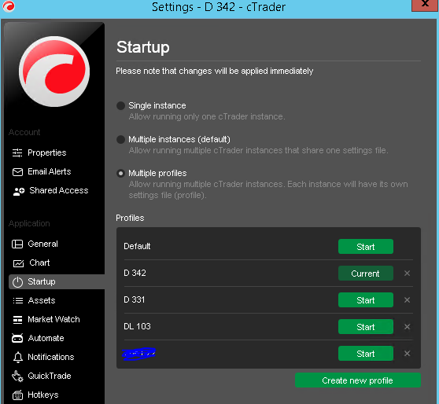The width and height of the screenshot is (439, 404).
Task: Click the Profiles section label
Action: coord(130,218)
